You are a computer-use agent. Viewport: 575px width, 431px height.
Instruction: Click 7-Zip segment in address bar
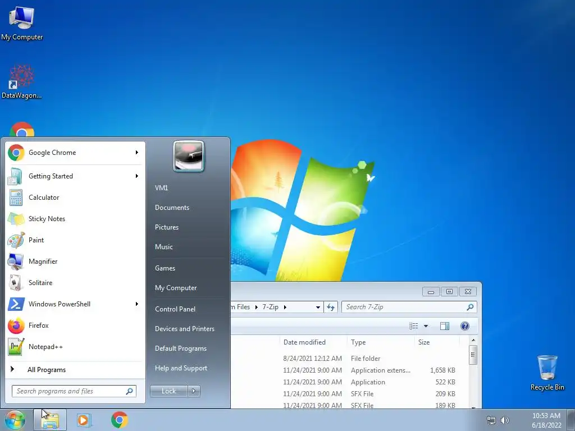coord(270,307)
